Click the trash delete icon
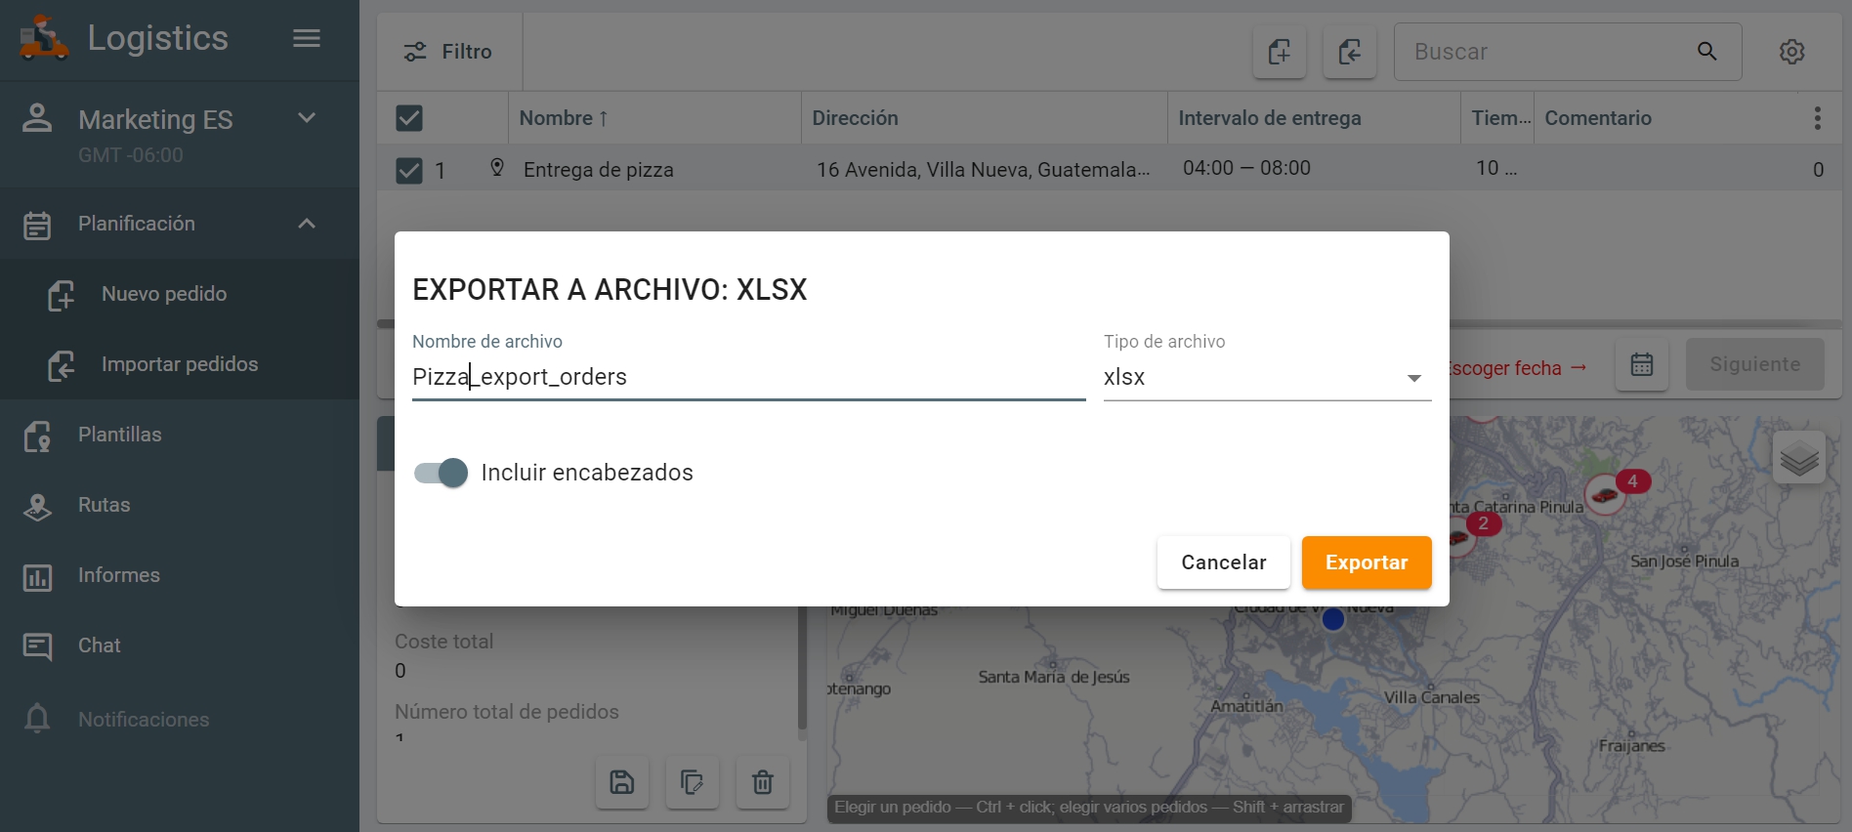Screen dimensions: 1852x832 pyautogui.click(x=762, y=782)
